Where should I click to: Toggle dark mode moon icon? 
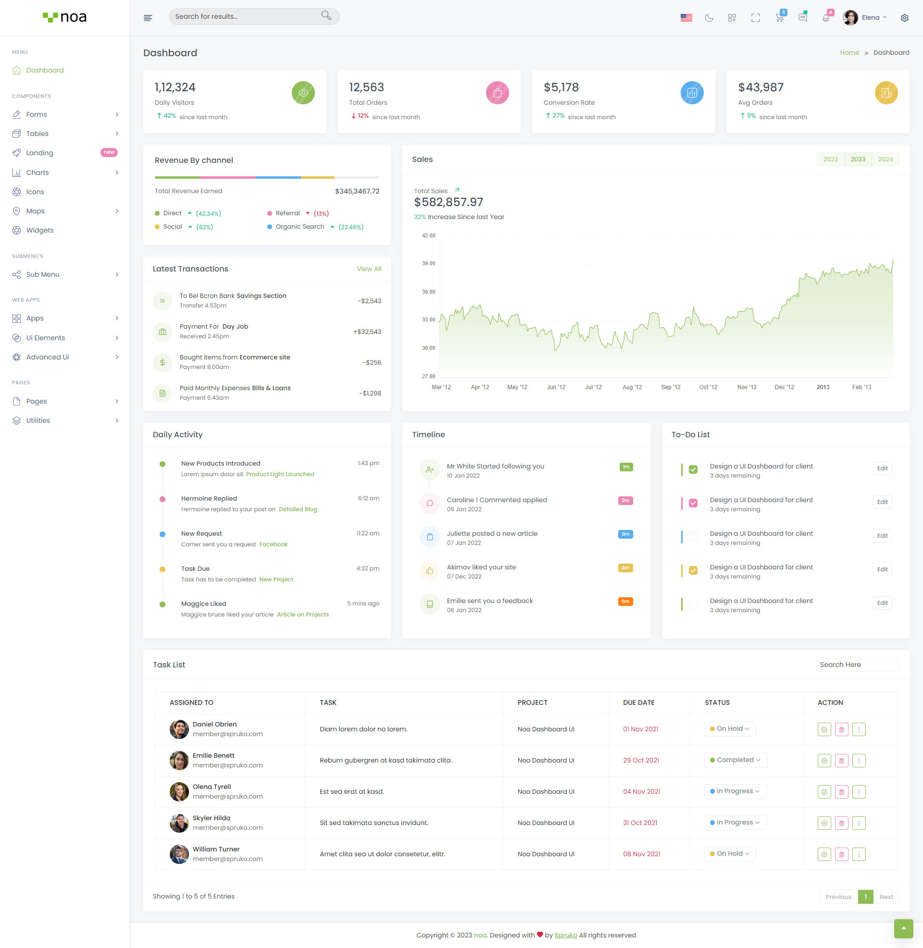pyautogui.click(x=709, y=18)
